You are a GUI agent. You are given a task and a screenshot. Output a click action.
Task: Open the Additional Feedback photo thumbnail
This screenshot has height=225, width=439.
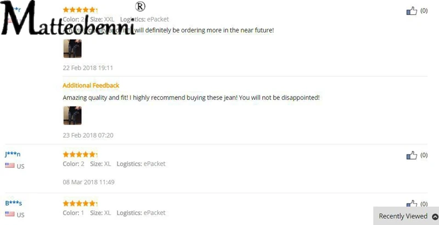[x=72, y=115]
